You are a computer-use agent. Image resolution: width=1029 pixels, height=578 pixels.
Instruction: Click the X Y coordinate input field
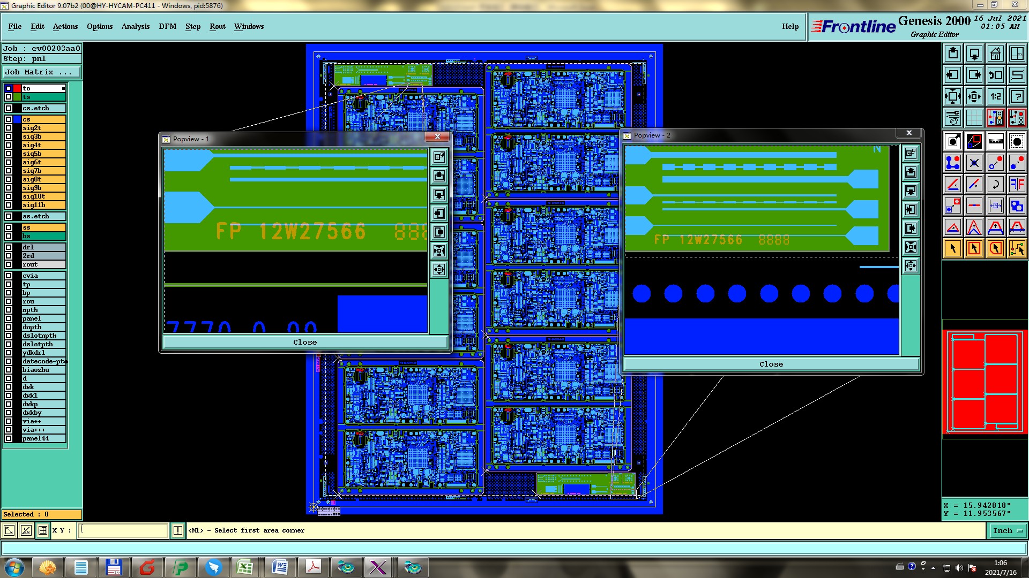point(123,530)
